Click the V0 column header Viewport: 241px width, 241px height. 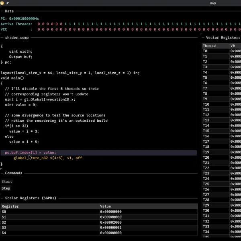[x=233, y=46]
